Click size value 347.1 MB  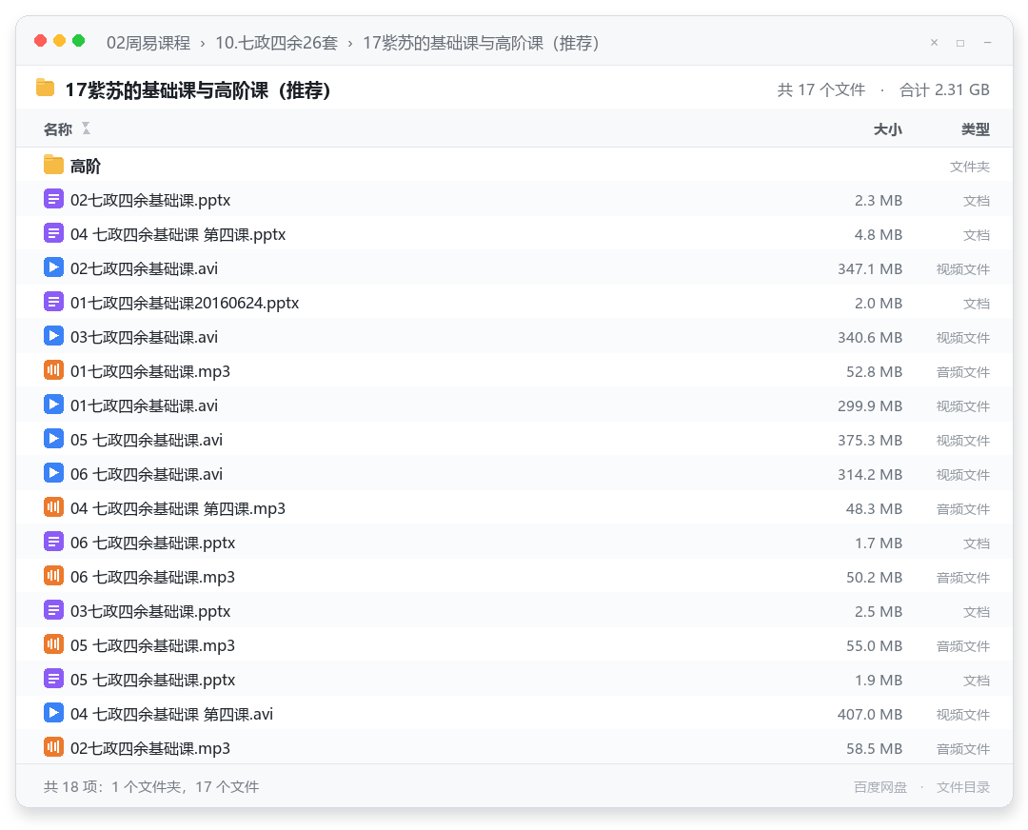(870, 268)
